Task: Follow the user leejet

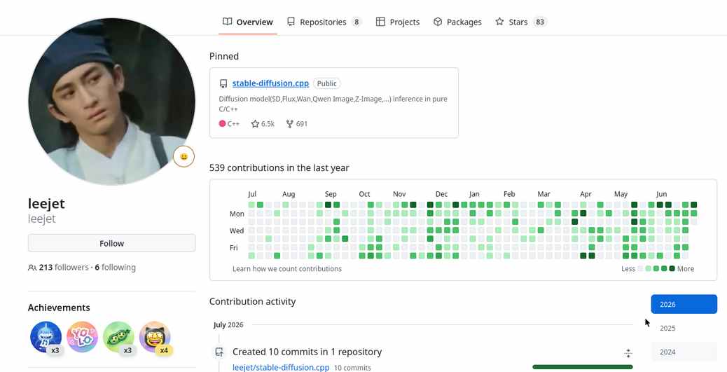Action: tap(112, 243)
